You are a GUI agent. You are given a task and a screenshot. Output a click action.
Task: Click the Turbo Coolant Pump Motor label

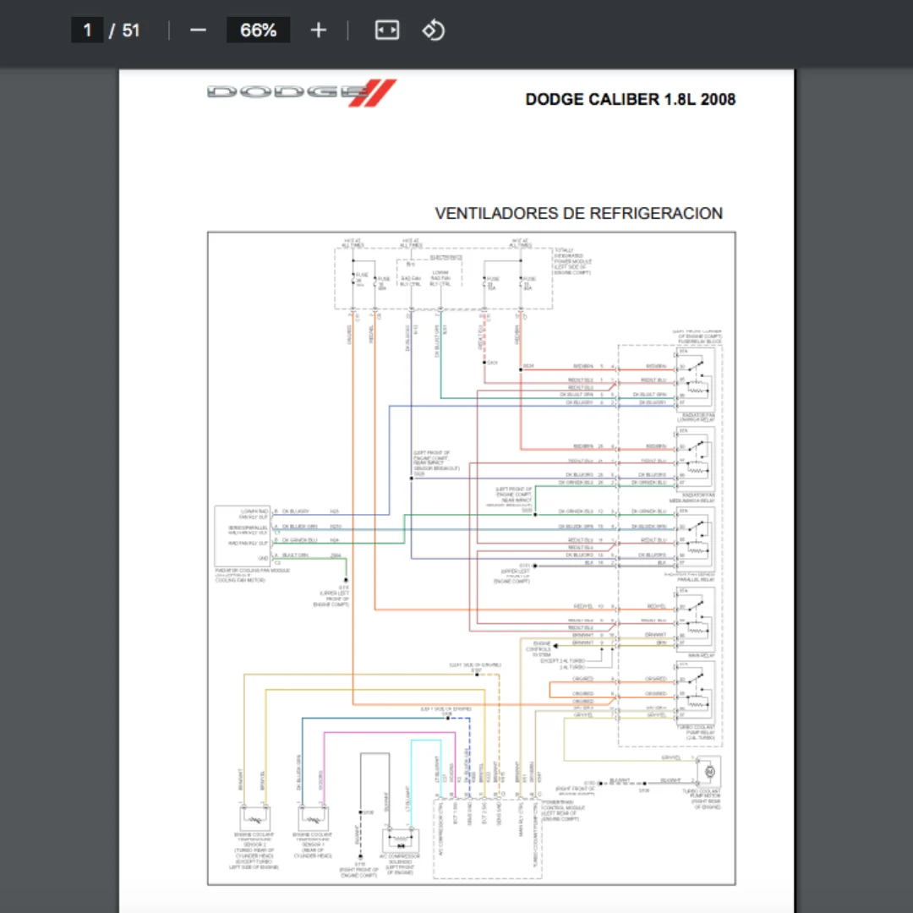(x=702, y=799)
